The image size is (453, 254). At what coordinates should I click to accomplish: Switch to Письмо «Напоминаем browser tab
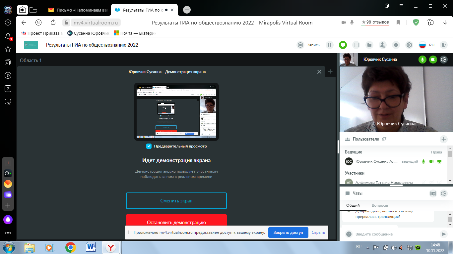(x=78, y=10)
